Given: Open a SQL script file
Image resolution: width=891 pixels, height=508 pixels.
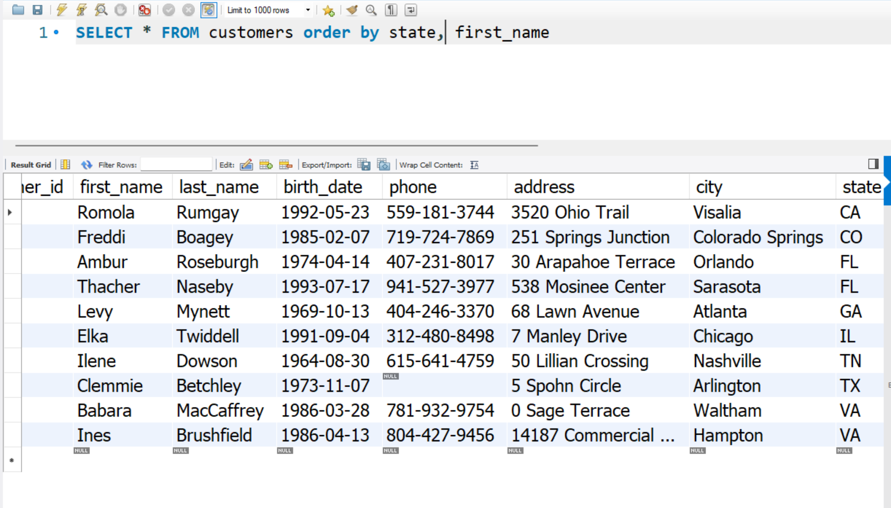Looking at the screenshot, I should (18, 10).
